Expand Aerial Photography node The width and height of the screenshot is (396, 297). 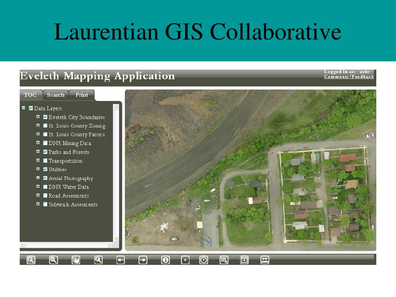38,178
